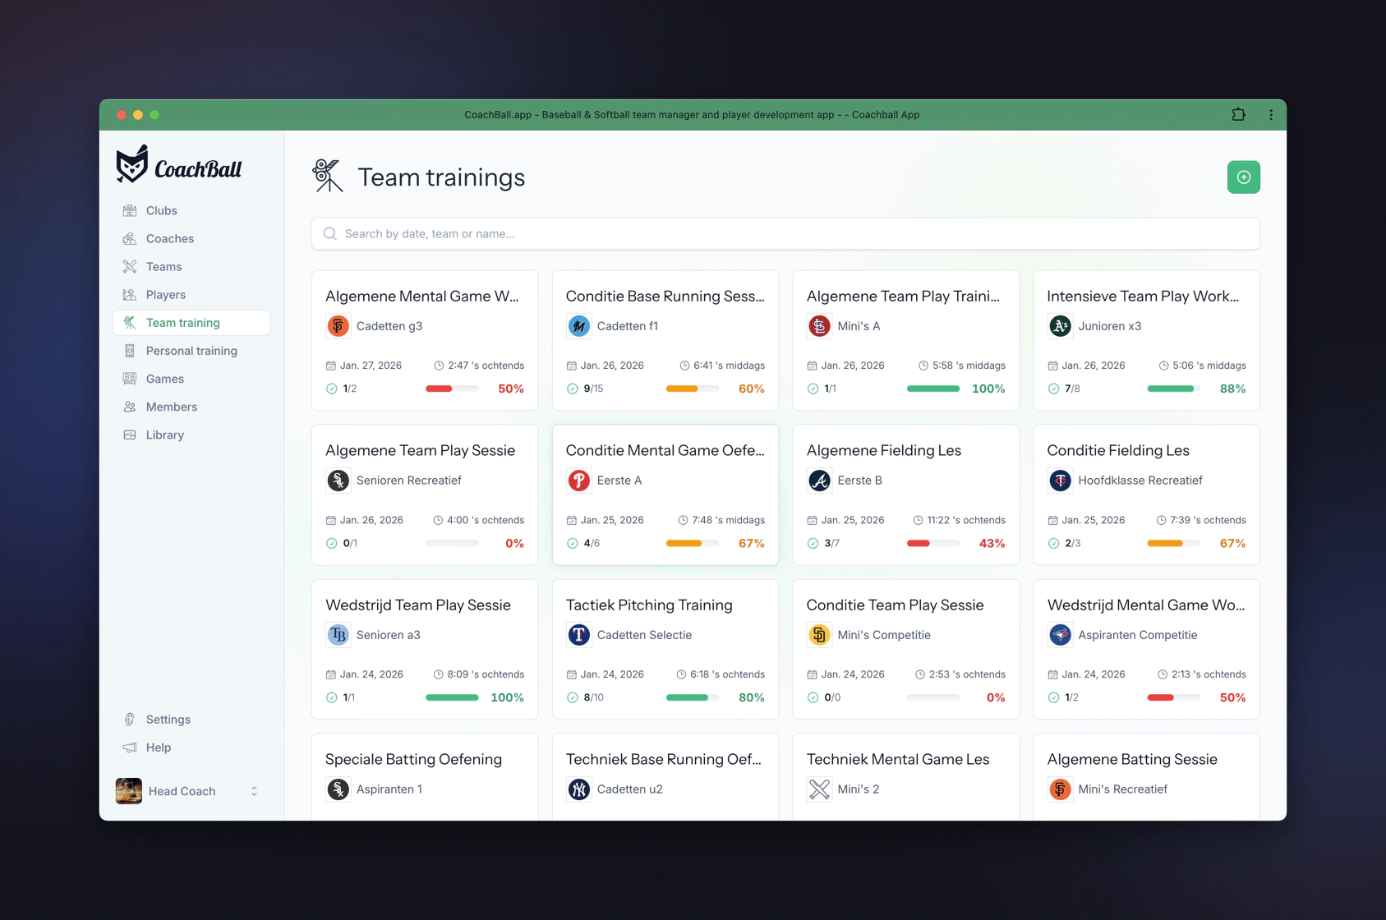
Task: Open the three-dot window menu
Action: coord(1270,115)
